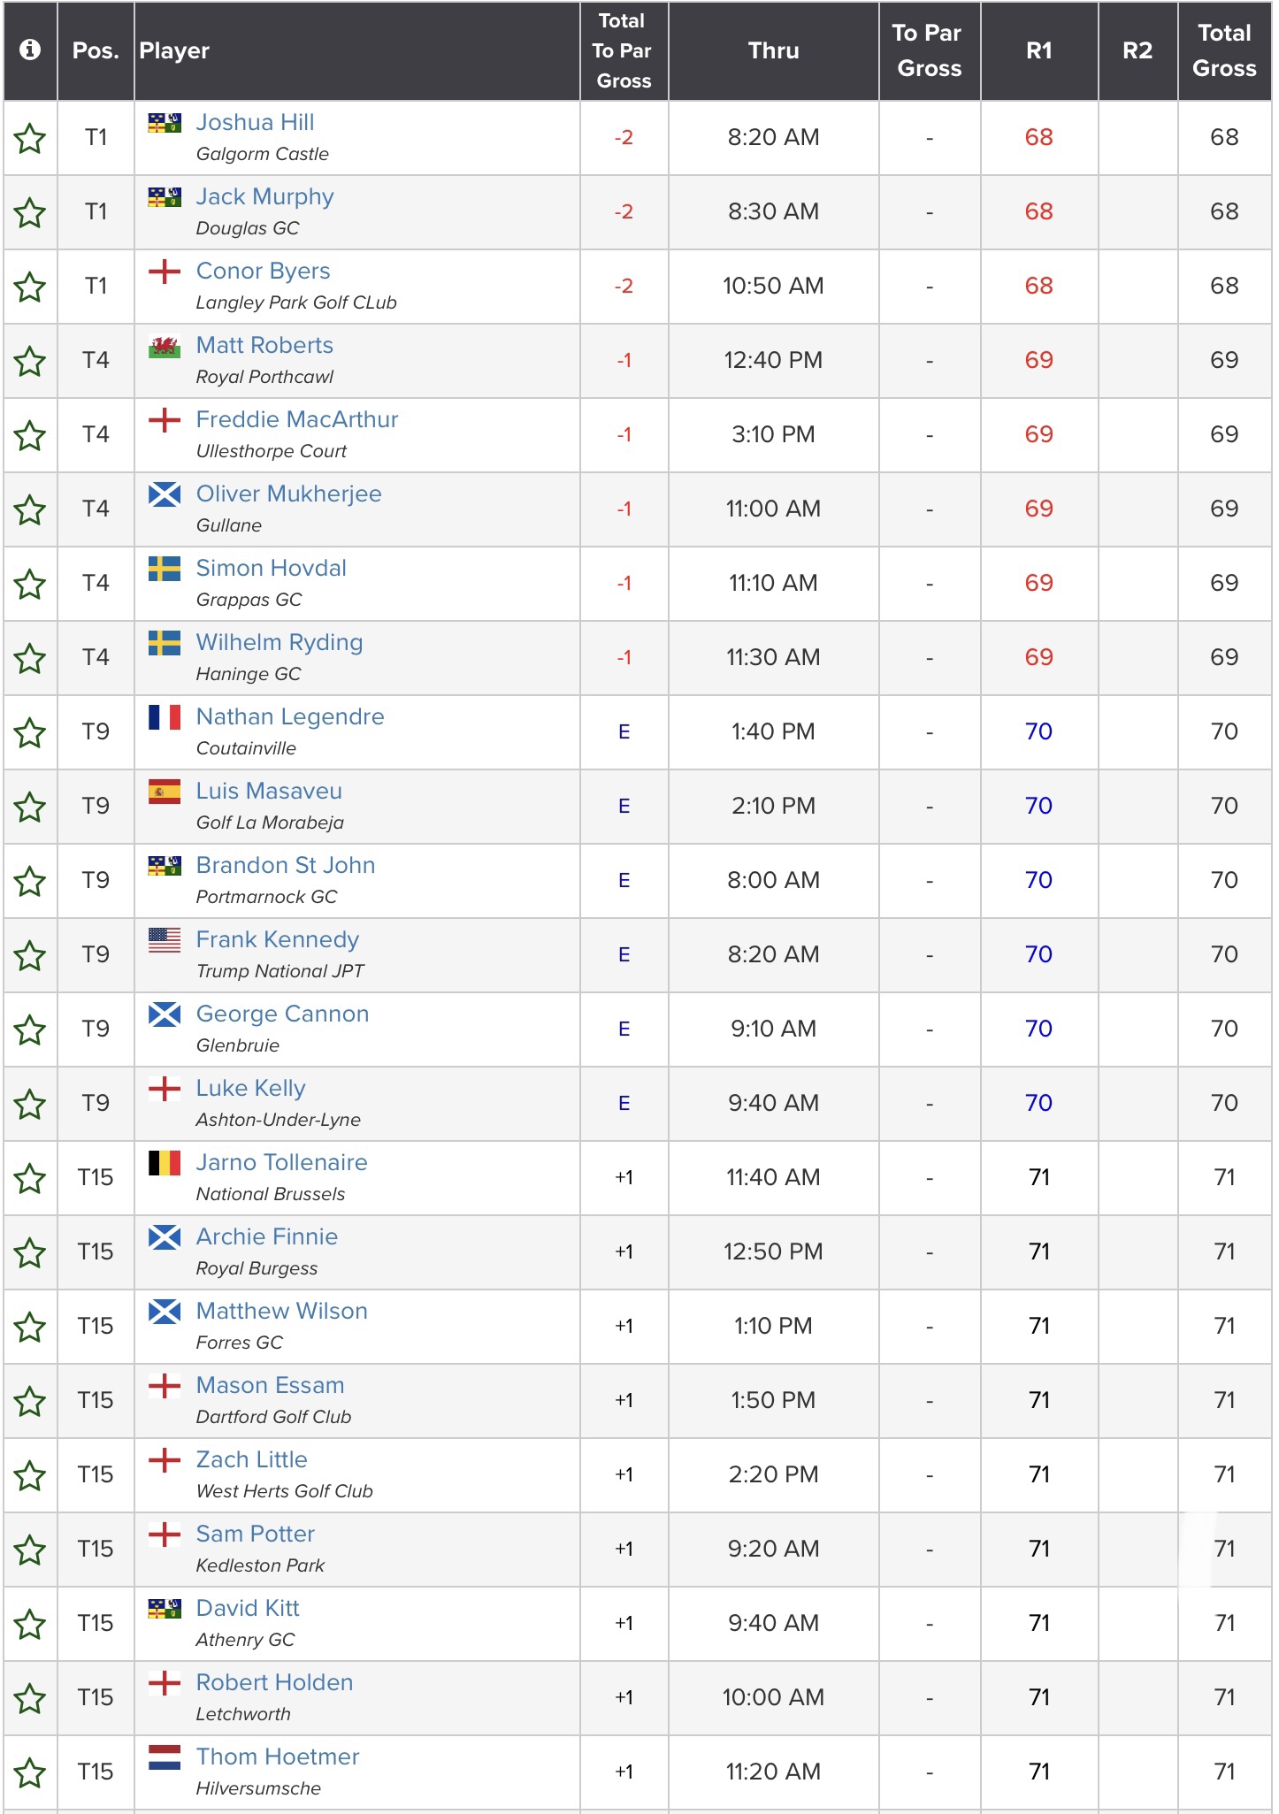Click the US flag beside Frank Kennedy

click(x=165, y=940)
